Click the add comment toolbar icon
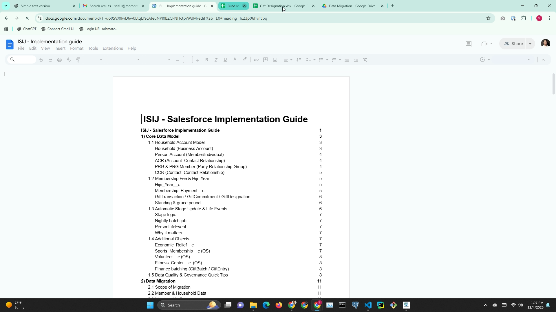Screen dimensions: 556x312 pos(266,60)
